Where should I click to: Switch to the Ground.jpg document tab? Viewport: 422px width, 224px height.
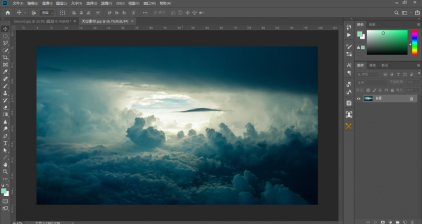(42, 22)
